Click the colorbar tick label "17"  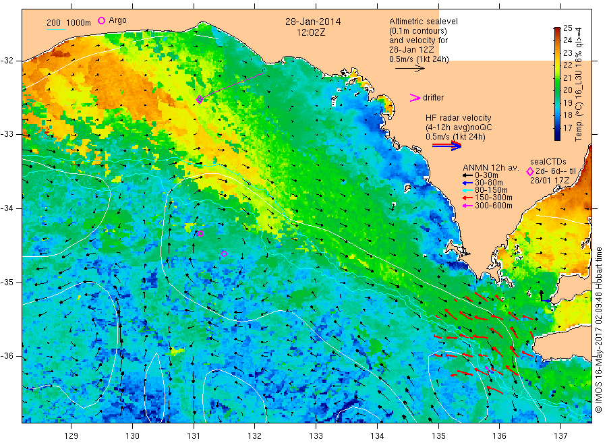pyautogui.click(x=567, y=127)
